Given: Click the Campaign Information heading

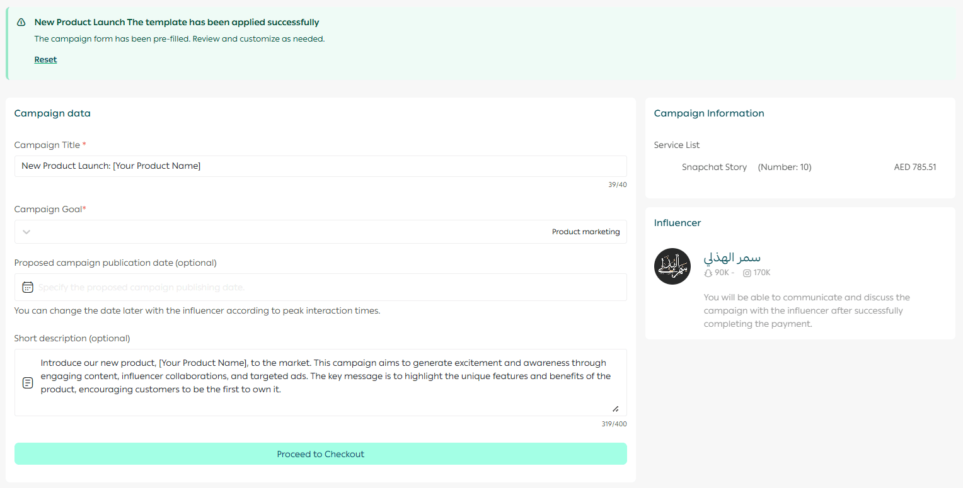Looking at the screenshot, I should pyautogui.click(x=709, y=113).
